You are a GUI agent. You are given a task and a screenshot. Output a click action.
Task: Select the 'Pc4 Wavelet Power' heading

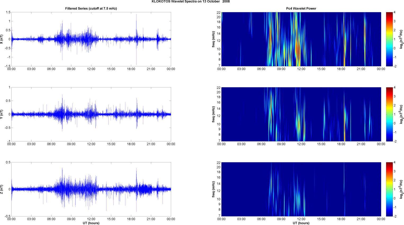point(301,8)
